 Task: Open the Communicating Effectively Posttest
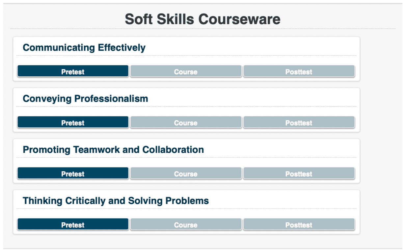[299, 71]
